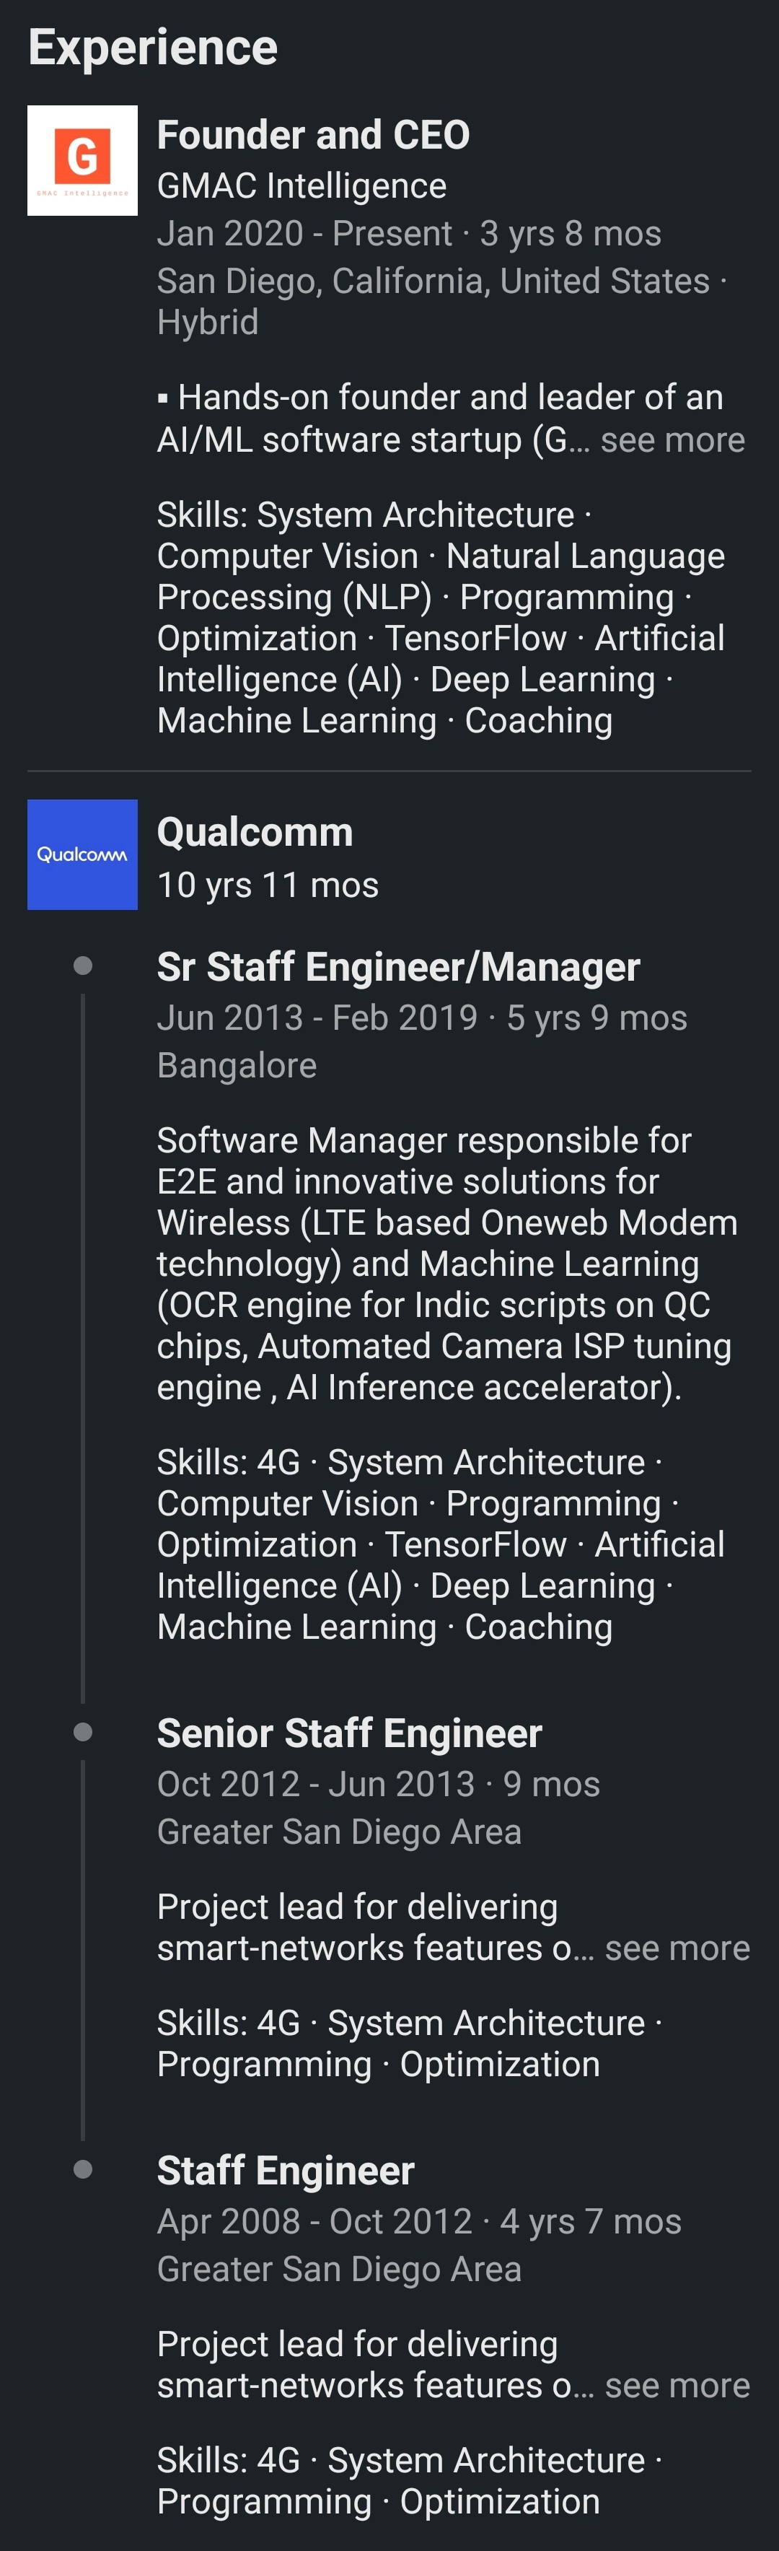Image resolution: width=779 pixels, height=2551 pixels.
Task: Expand "see more" in Founder and CEO description
Action: (x=672, y=439)
